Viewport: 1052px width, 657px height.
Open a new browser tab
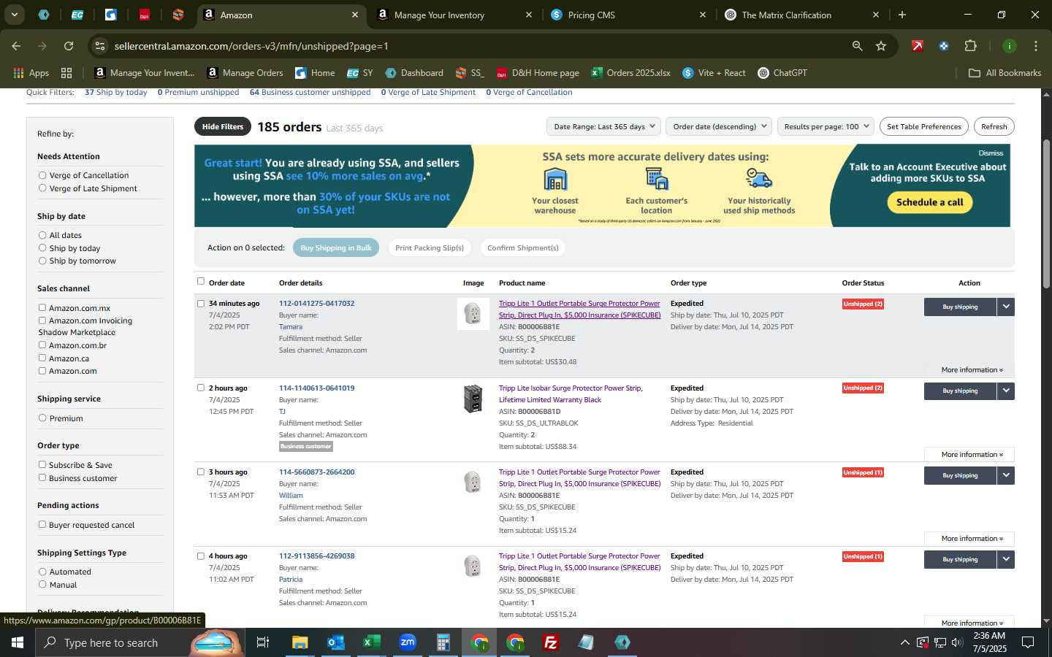click(x=902, y=15)
